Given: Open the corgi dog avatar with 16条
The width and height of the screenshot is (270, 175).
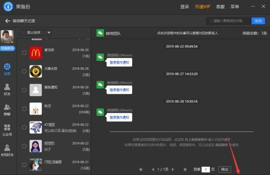Looking at the screenshot, I should click(36, 164).
